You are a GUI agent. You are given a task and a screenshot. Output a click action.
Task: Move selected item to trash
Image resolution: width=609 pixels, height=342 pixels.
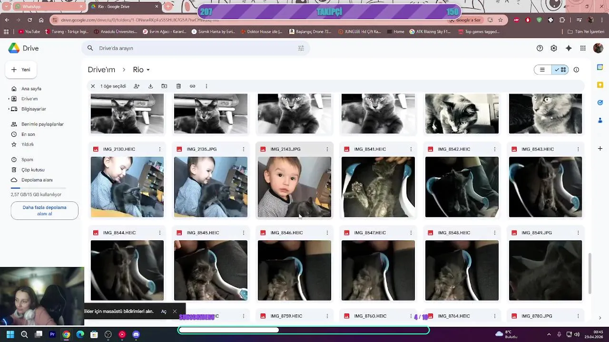pyautogui.click(x=178, y=86)
